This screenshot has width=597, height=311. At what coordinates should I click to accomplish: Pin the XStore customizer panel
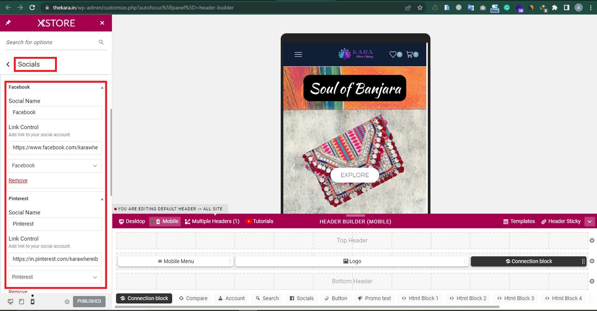8,23
